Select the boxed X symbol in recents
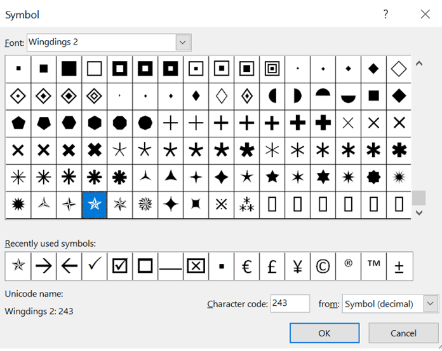442x351 pixels. [196, 266]
